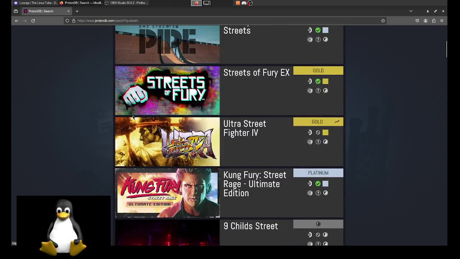Click Streets of Fury EX Gold rating badge

[x=318, y=71]
